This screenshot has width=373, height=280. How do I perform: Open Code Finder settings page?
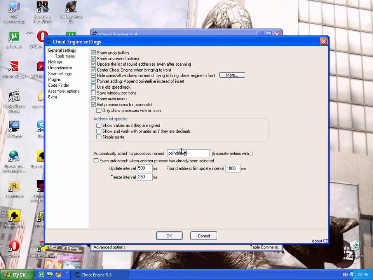(x=59, y=85)
